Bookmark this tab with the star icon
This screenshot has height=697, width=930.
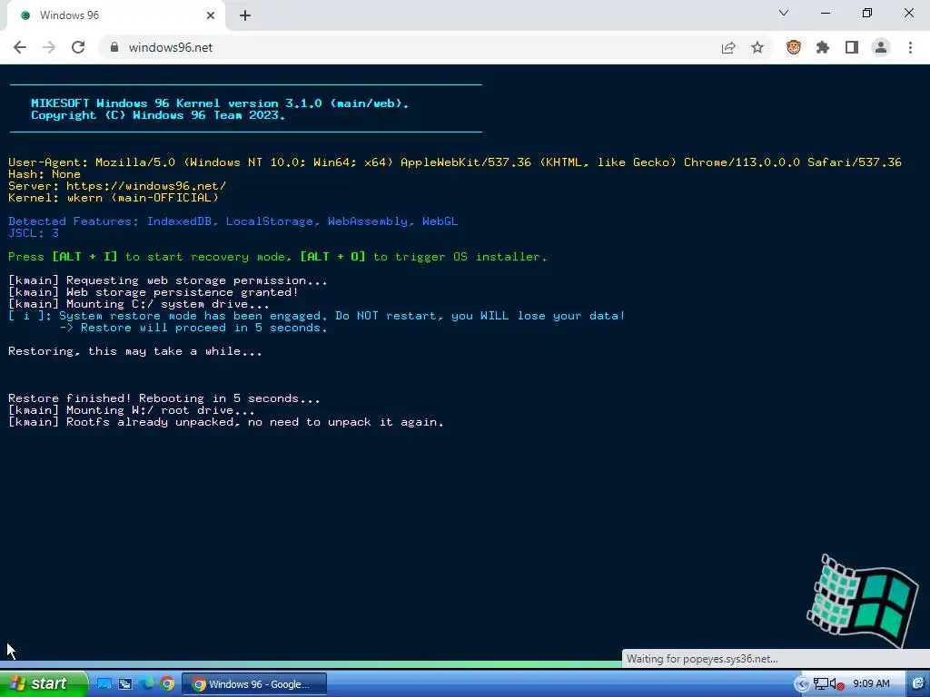757,47
